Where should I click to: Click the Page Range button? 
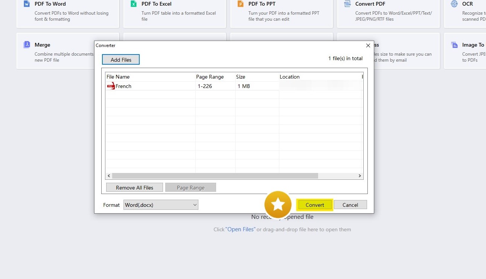pyautogui.click(x=190, y=188)
